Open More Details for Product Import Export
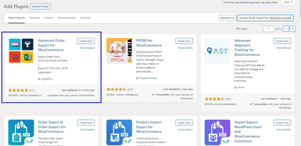301x146 pixels. pos(186,130)
